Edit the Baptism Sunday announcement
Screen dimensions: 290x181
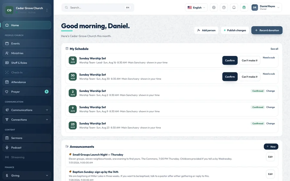point(270,174)
